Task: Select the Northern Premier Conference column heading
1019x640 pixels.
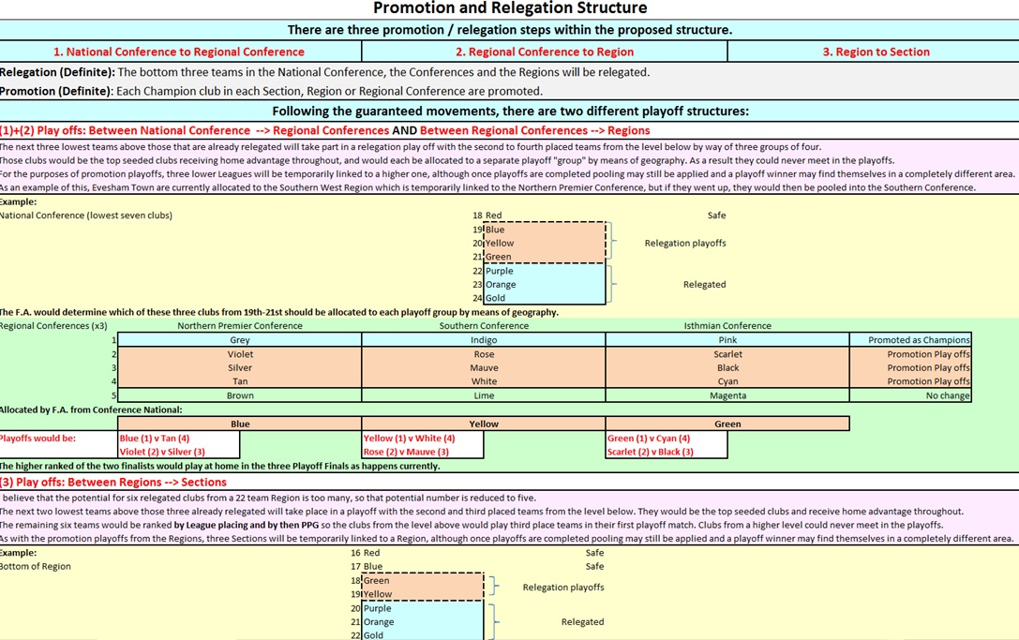Action: click(x=240, y=326)
